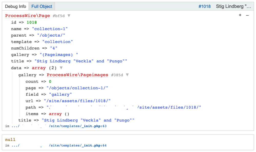Click the Stig Lindberg title in header
The height and width of the screenshot is (152, 256).
233,6
